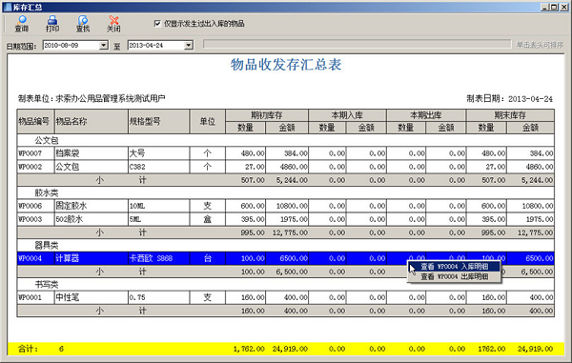Open the start date dropdown 2010-08-09
This screenshot has height=363, width=572.
[x=104, y=45]
